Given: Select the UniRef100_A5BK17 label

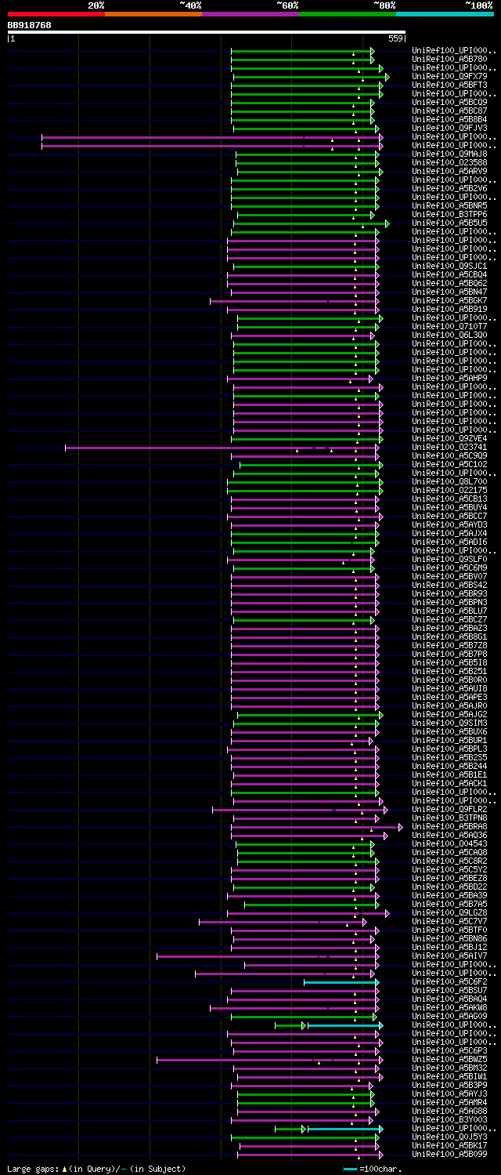Looking at the screenshot, I should [x=449, y=1145].
